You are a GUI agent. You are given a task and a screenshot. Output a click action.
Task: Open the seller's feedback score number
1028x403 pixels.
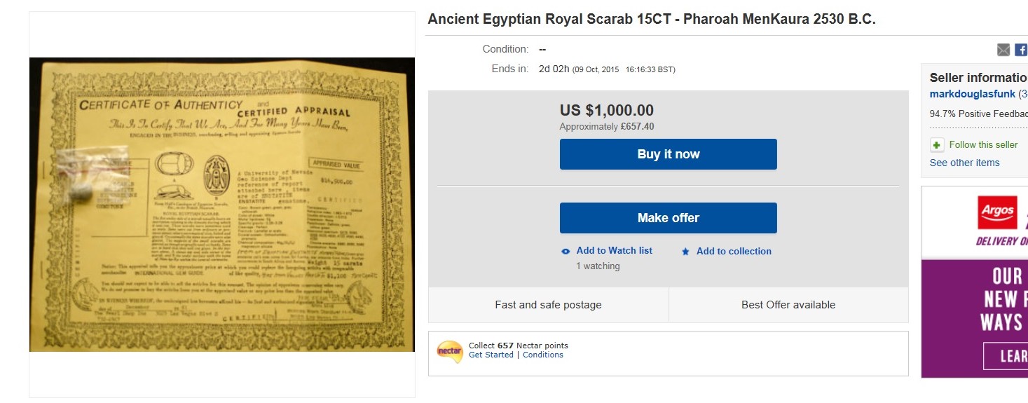1024,94
